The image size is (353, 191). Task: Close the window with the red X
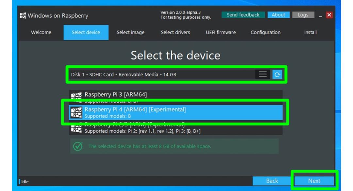point(329,15)
